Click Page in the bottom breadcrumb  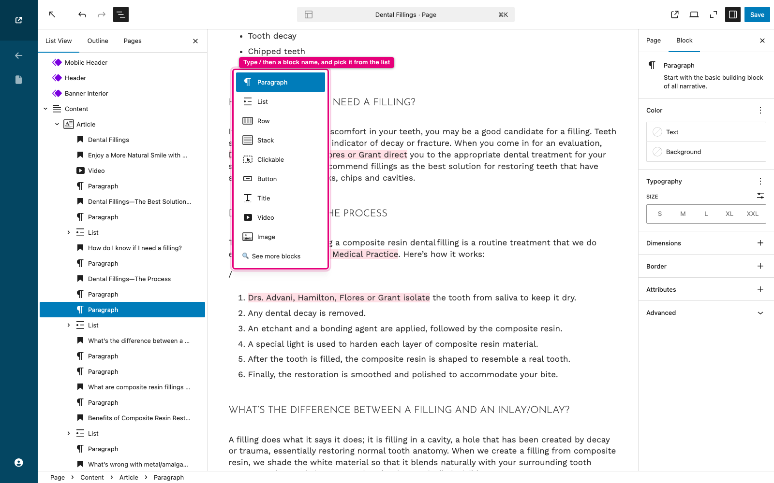tap(58, 477)
